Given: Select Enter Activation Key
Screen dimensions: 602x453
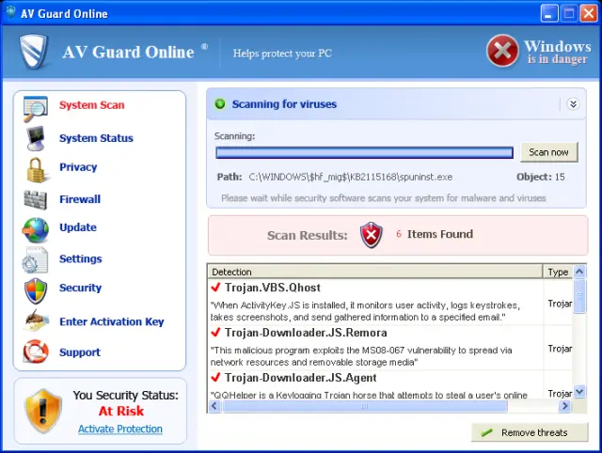Looking at the screenshot, I should pyautogui.click(x=112, y=321).
